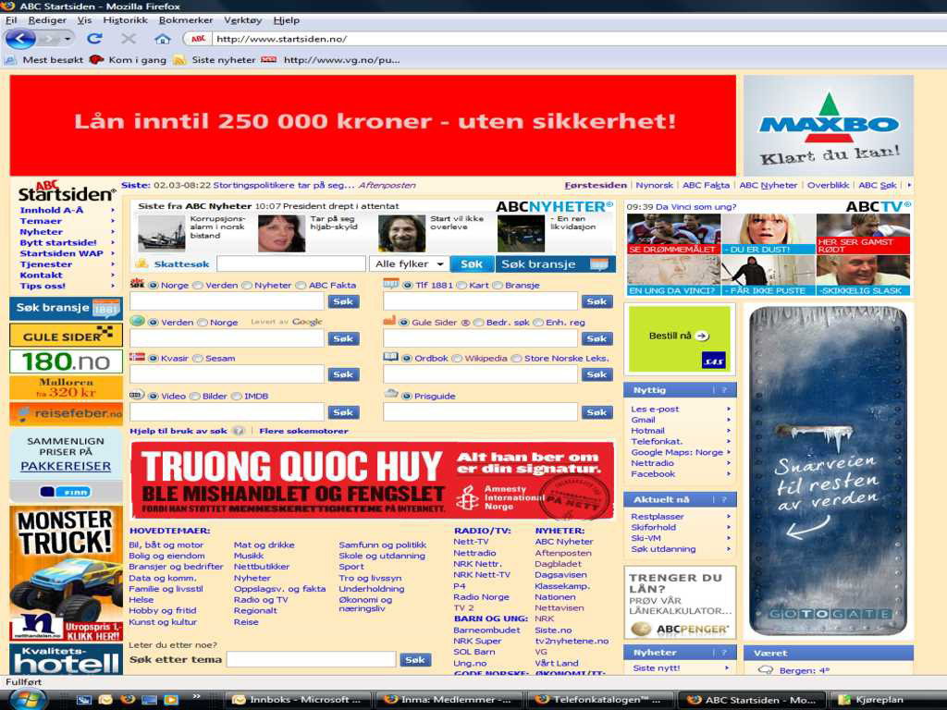Click the question mark in Aktuelt nå header
Viewport: 947px width, 710px height.
tap(724, 499)
